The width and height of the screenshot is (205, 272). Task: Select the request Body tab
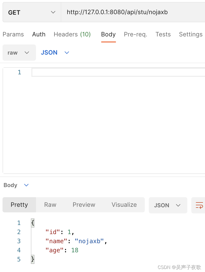[108, 34]
